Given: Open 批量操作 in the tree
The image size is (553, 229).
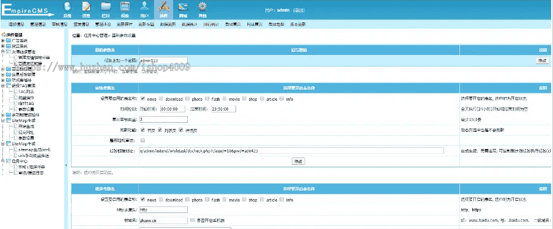Looking at the screenshot, I should [26, 97].
